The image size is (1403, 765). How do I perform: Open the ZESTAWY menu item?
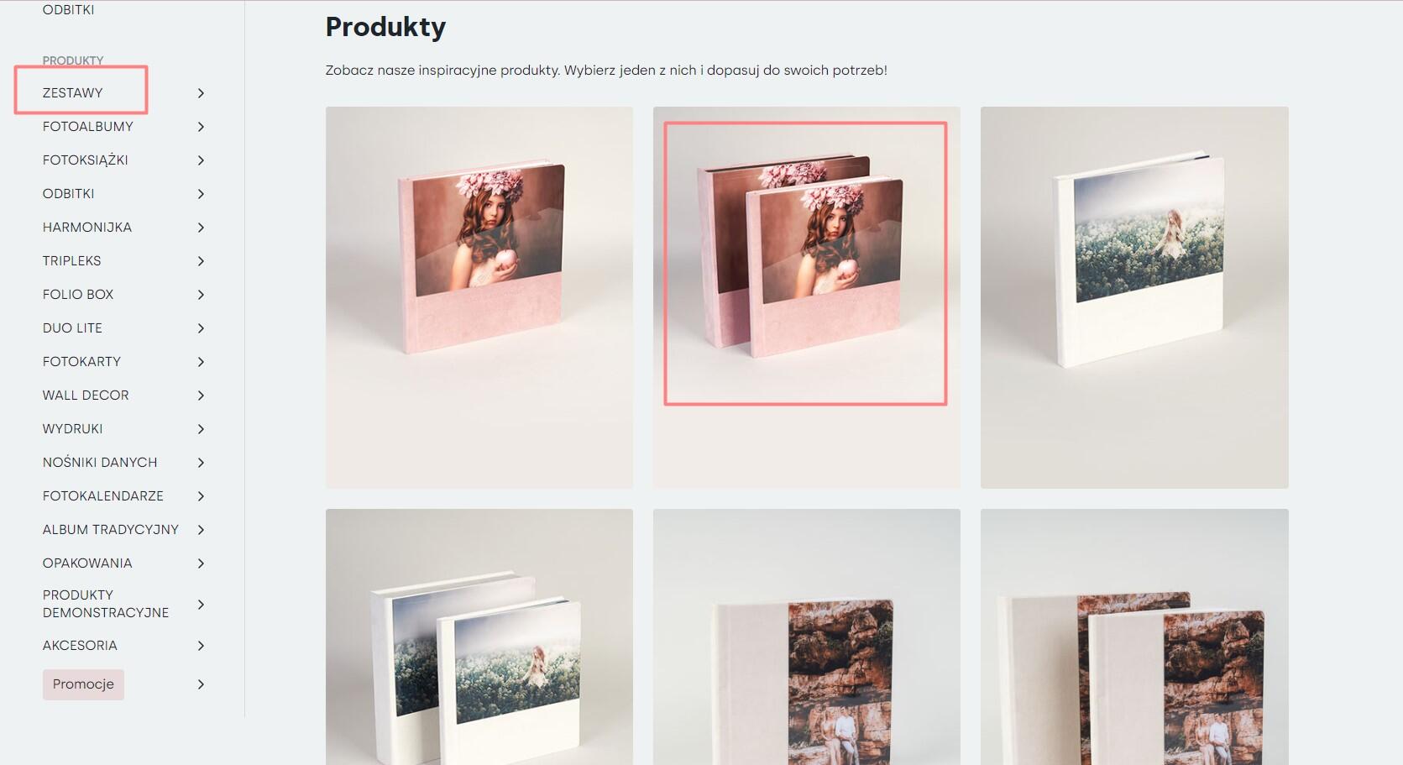(x=73, y=93)
